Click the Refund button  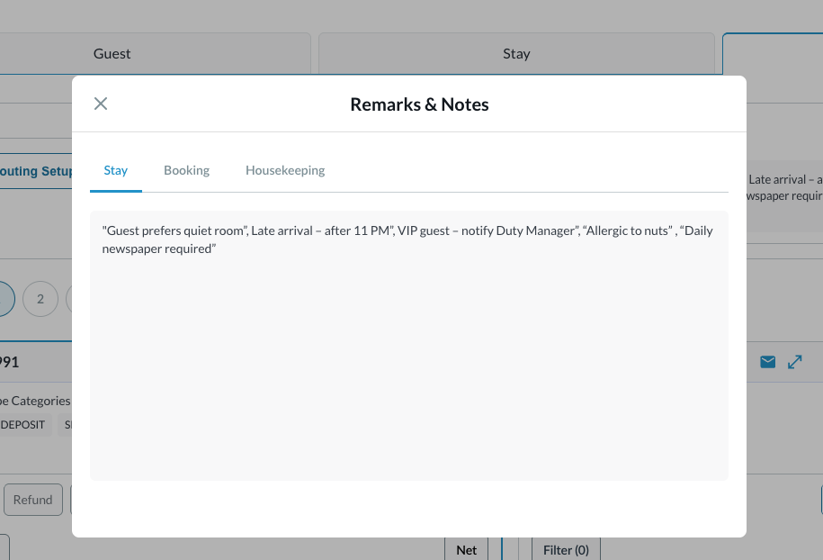pos(32,500)
